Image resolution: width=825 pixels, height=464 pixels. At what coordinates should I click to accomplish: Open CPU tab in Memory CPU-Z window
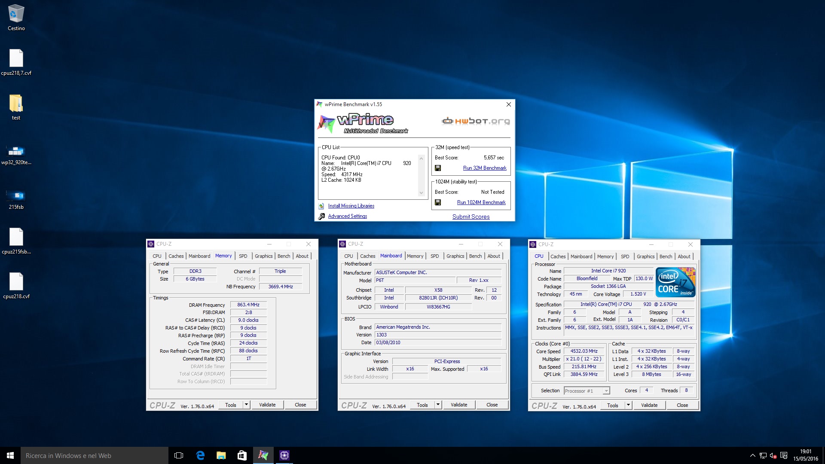pyautogui.click(x=157, y=256)
